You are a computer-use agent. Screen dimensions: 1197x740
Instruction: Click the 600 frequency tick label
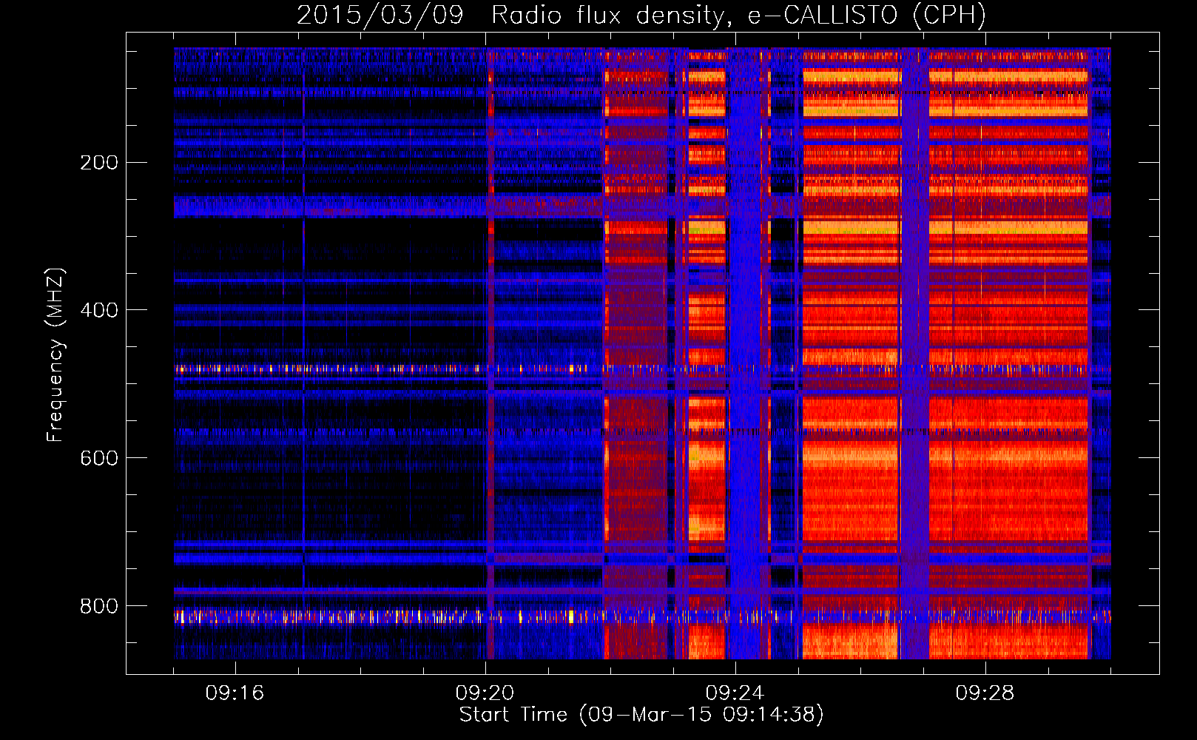[x=98, y=458]
